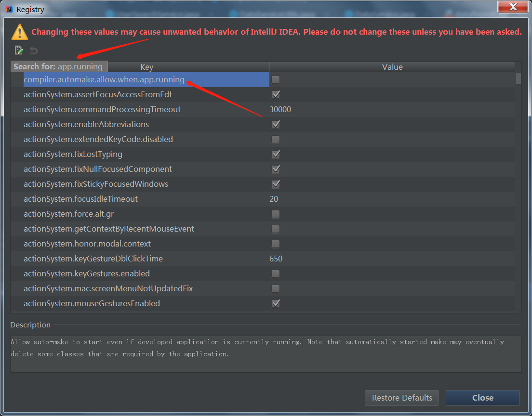
Task: Uncheck actionSystem.fixNullFocusedComponent checkbox
Action: pyautogui.click(x=276, y=169)
